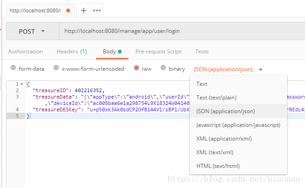The width and height of the screenshot is (305, 188).
Task: Open a new request tab with plus icon
Action: tap(83, 10)
